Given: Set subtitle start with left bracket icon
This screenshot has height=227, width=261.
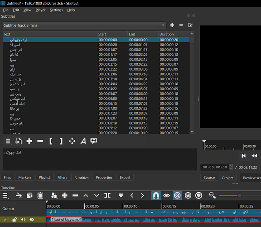Looking at the screenshot, I should pyautogui.click(x=51, y=141).
